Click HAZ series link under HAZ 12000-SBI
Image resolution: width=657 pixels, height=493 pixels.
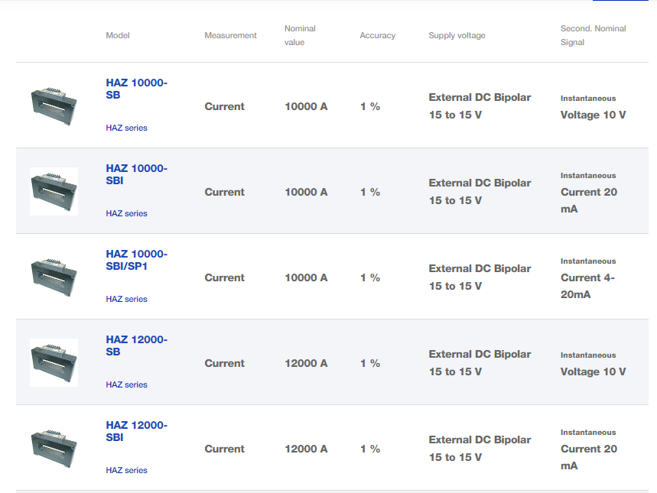[x=126, y=470]
